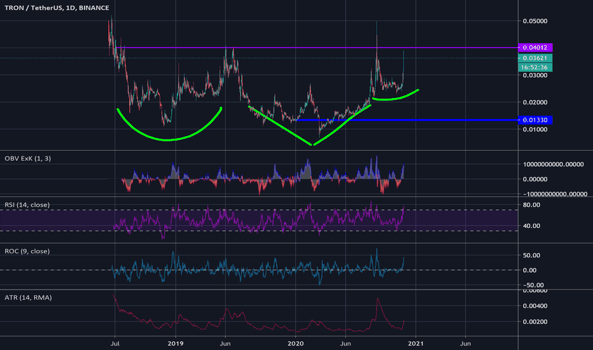
Task: Click the 0.05000 price axis tick
Action: (534, 21)
